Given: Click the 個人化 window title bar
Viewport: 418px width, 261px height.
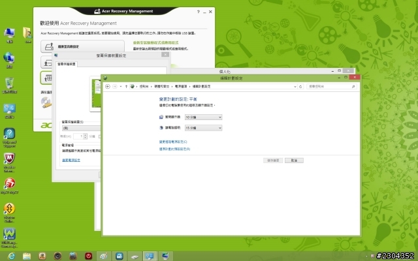Looking at the screenshot, I should 225,71.
